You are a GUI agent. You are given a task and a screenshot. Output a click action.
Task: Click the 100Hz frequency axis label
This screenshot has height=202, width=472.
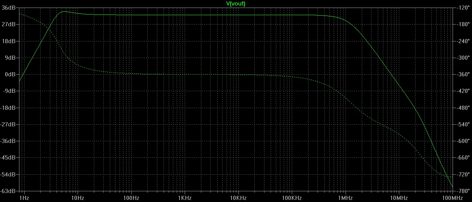click(x=131, y=198)
